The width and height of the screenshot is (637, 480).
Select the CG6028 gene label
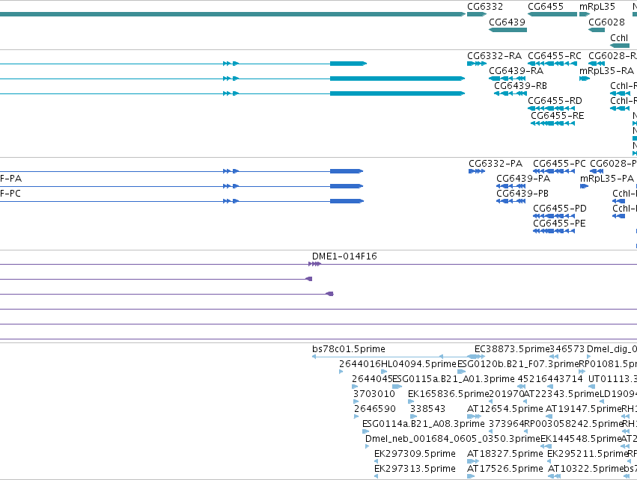click(606, 22)
